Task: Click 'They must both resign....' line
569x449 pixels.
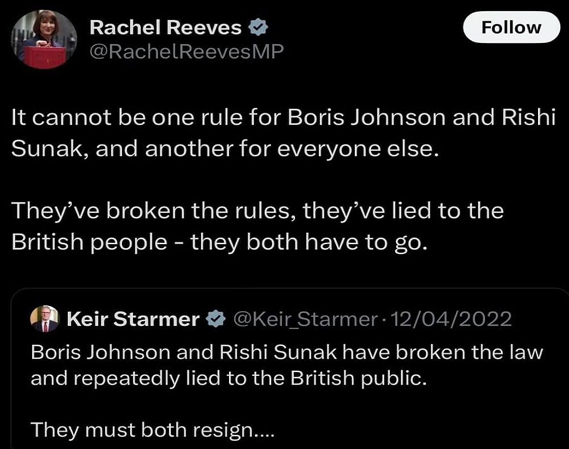Action: [x=152, y=429]
